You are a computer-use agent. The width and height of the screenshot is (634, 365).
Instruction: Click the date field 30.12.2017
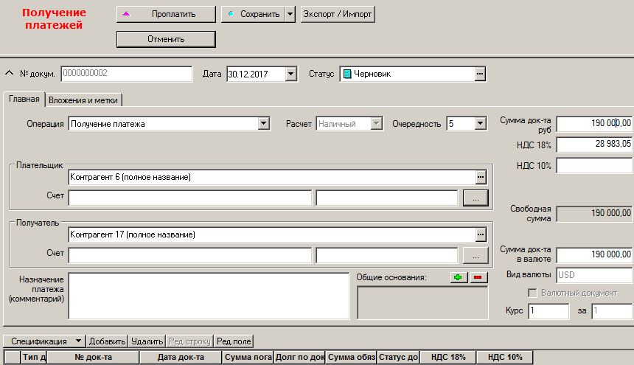[256, 74]
